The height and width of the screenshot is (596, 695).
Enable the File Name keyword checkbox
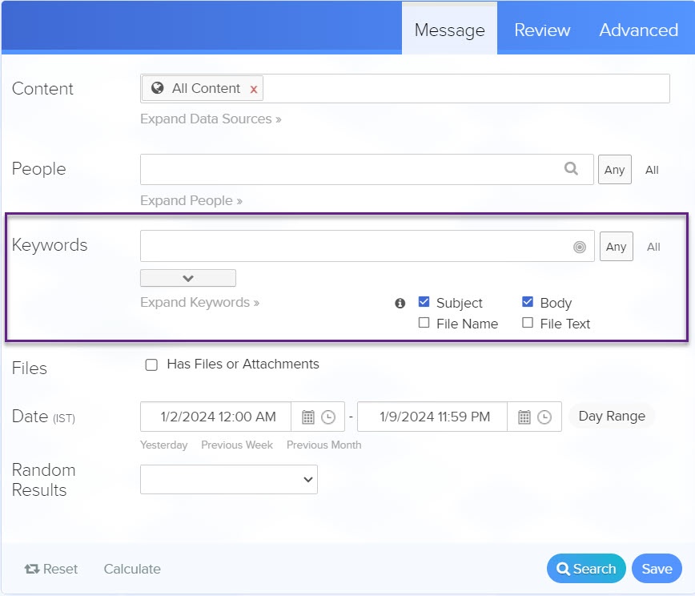[424, 324]
